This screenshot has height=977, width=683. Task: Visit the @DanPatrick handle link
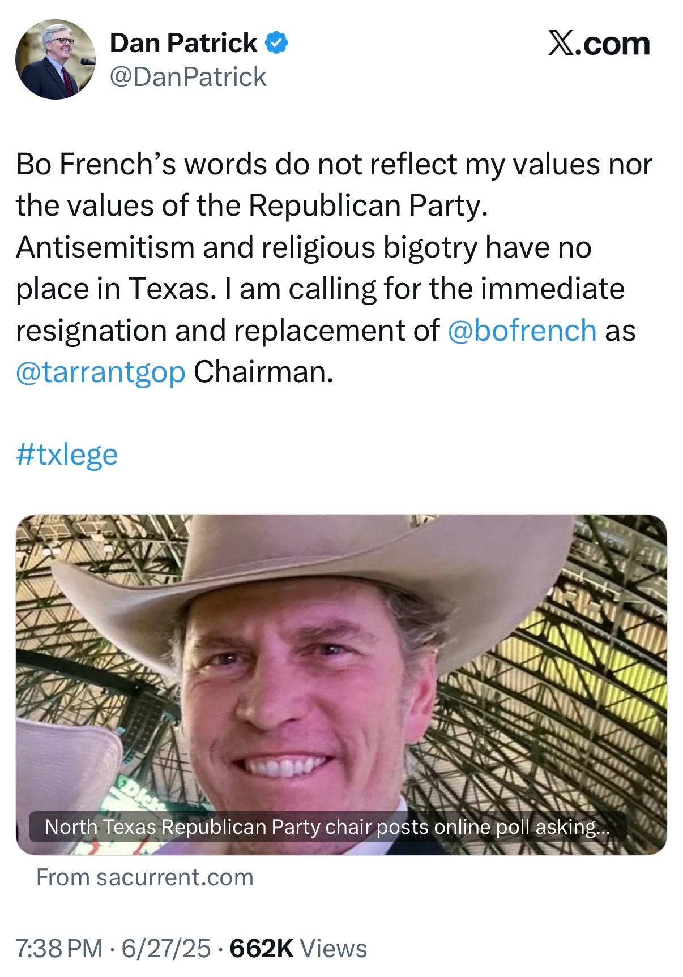187,77
